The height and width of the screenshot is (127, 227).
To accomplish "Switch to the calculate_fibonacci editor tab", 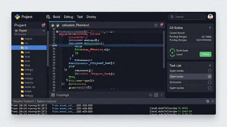I will pos(75,25).
